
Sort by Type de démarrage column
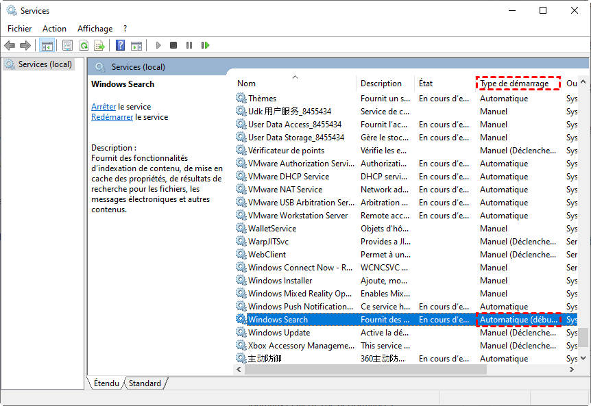[x=514, y=84]
